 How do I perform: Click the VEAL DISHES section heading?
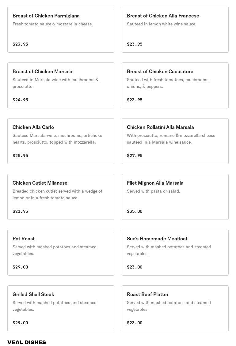[x=27, y=342]
